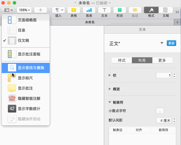Click the blue 更新 (Update) button

coord(171,43)
